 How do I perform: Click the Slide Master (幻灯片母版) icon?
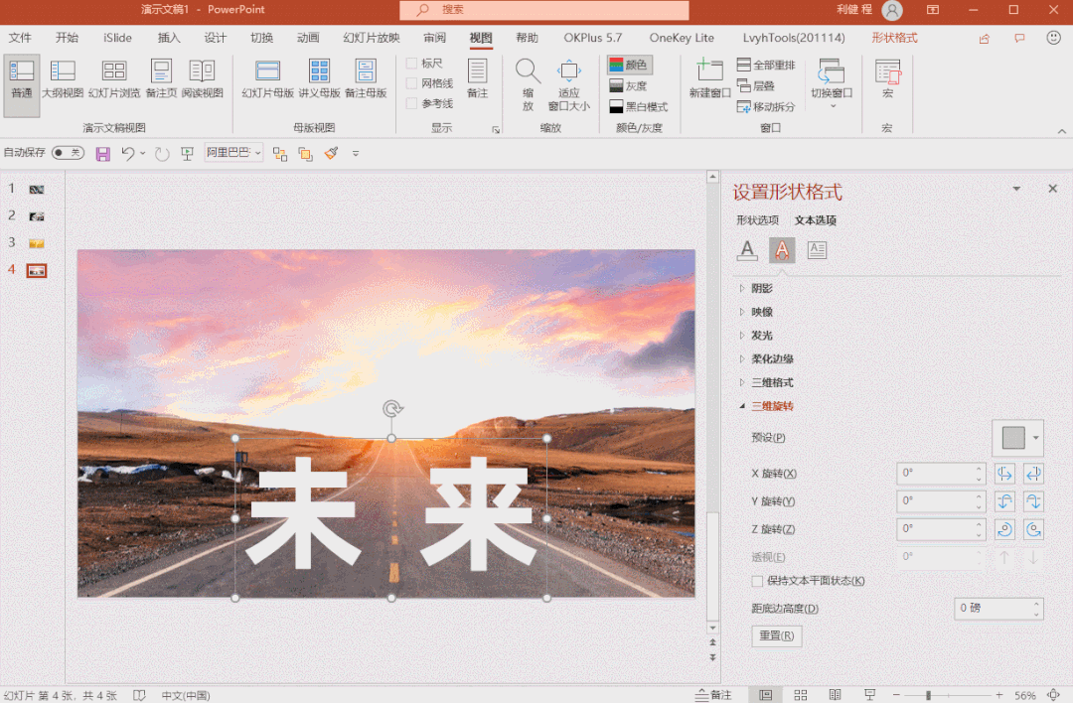click(x=267, y=77)
